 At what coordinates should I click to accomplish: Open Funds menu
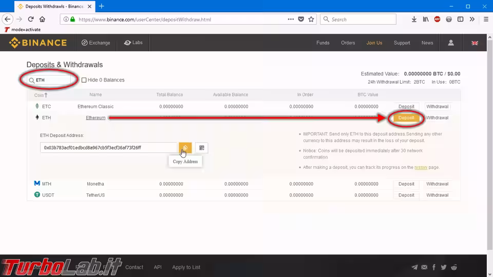click(323, 43)
